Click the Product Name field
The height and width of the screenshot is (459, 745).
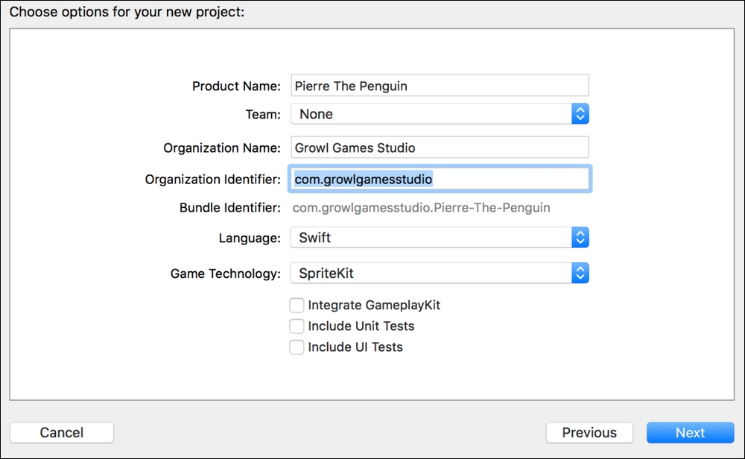coord(440,85)
